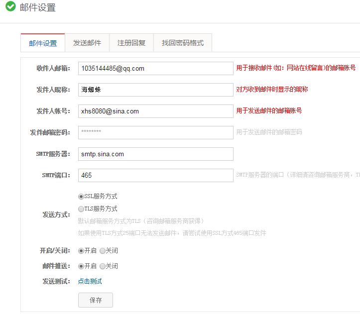The height and width of the screenshot is (314, 360).
Task: Enable 开启 for the 开启/关闭 setting
Action: tap(81, 251)
